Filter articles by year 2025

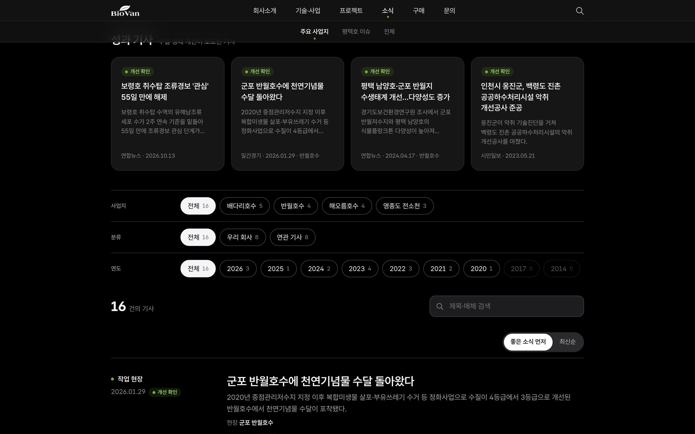[278, 269]
